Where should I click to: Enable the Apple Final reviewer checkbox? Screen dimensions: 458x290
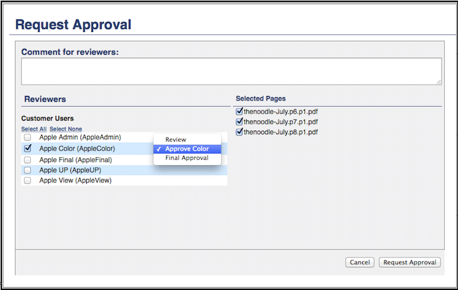point(28,160)
